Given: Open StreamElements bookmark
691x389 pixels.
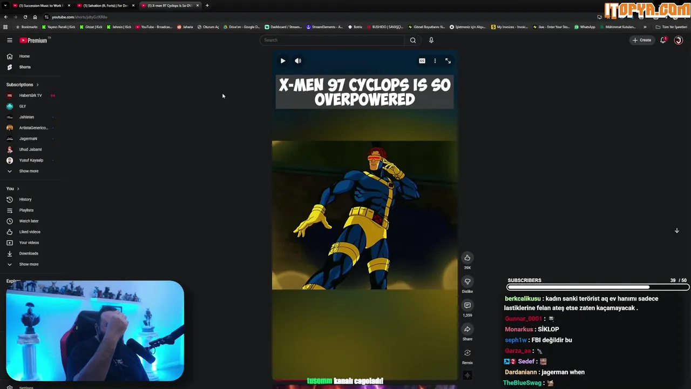Looking at the screenshot, I should [x=324, y=26].
